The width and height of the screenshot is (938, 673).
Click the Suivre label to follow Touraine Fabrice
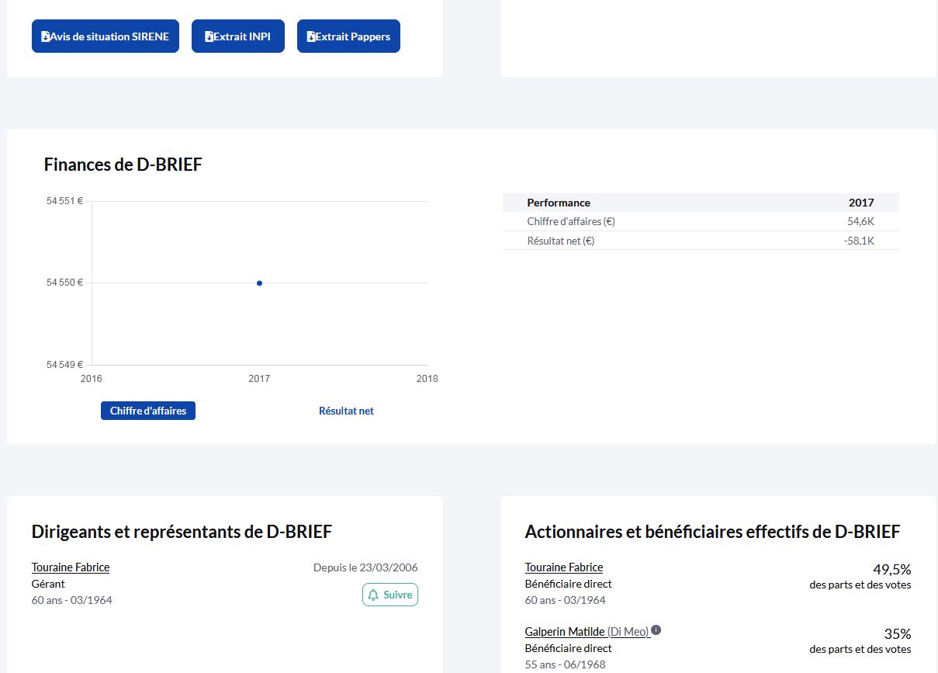click(x=398, y=595)
